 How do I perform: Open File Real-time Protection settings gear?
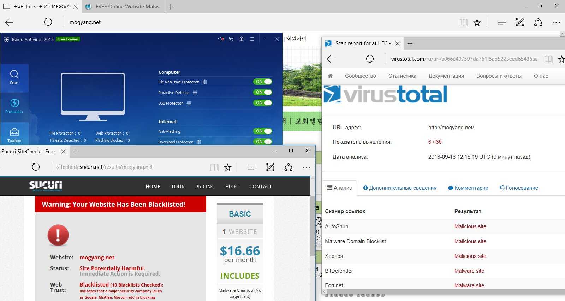click(x=205, y=82)
